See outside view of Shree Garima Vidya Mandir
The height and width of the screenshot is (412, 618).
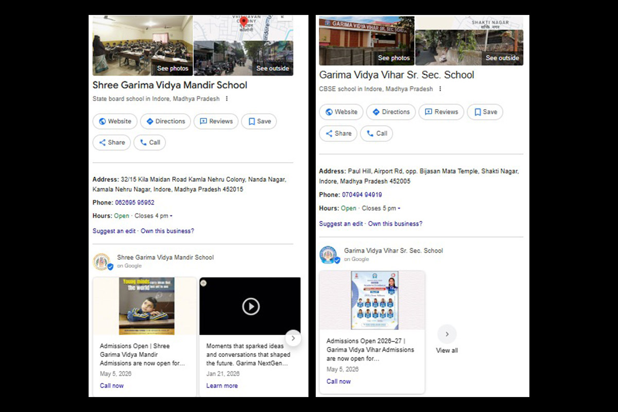244,58
